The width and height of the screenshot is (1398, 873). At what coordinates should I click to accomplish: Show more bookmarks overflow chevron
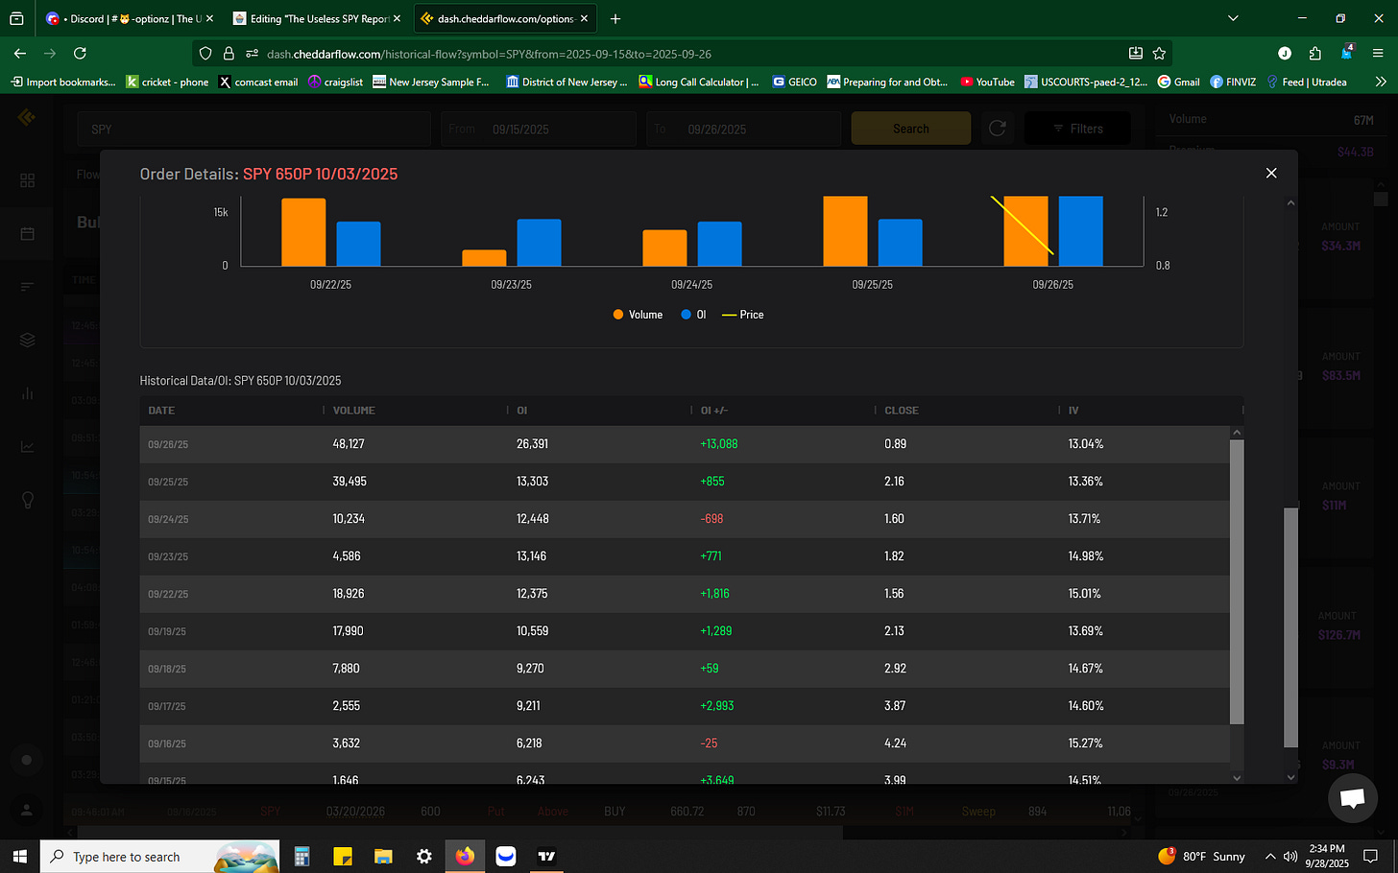coord(1381,83)
